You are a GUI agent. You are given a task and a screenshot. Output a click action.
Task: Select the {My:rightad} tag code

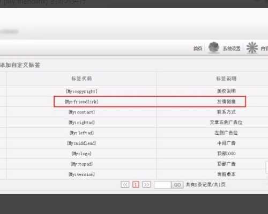click(81, 123)
